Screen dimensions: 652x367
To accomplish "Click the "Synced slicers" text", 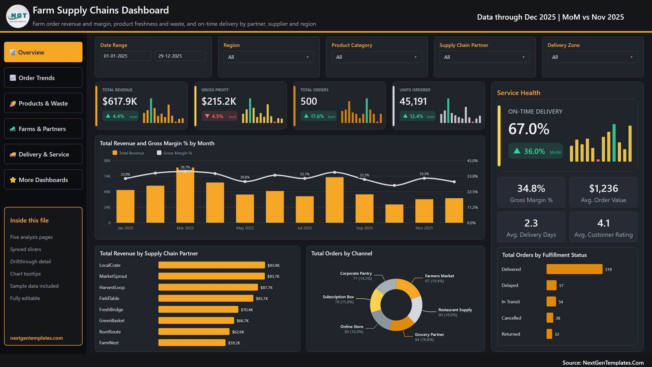I will point(26,249).
